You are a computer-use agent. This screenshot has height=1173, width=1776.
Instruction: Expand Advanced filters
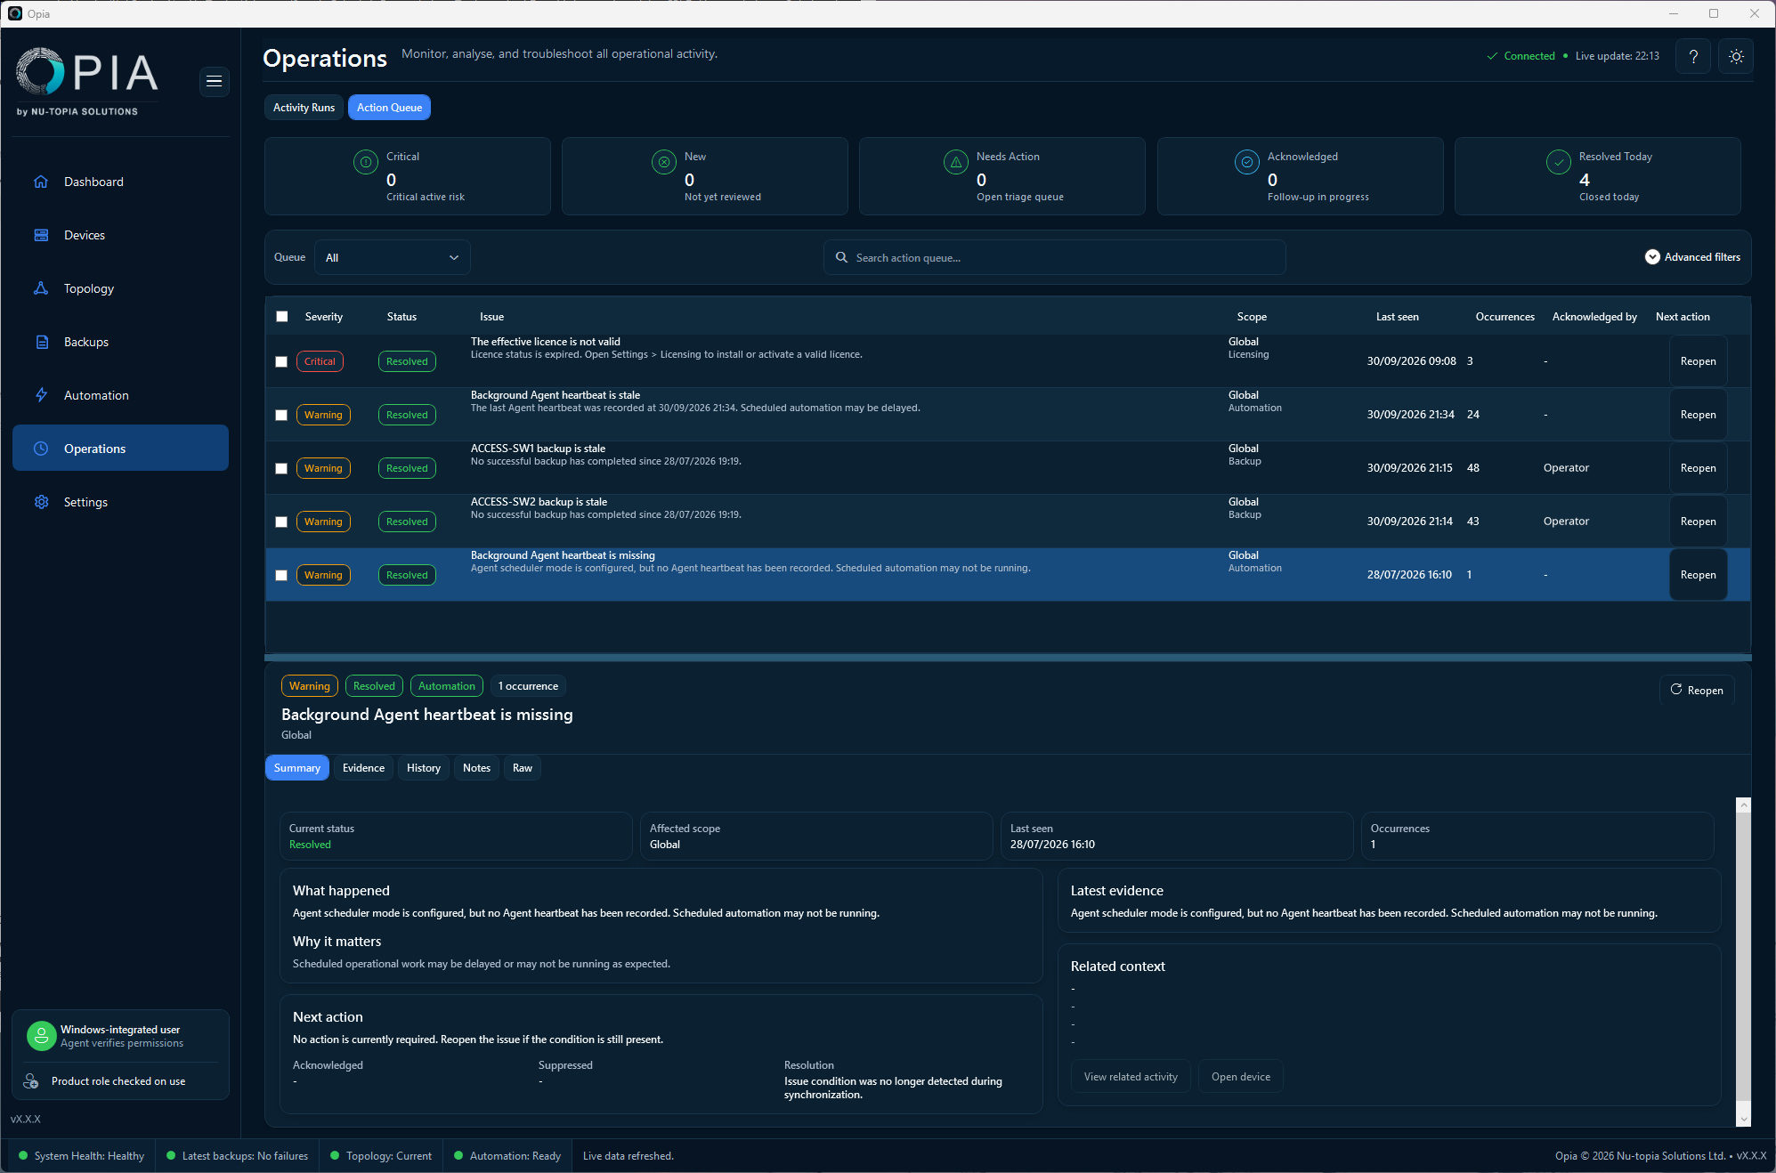(1692, 257)
